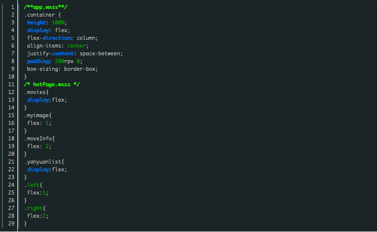Click the center value on line 6

click(76, 46)
